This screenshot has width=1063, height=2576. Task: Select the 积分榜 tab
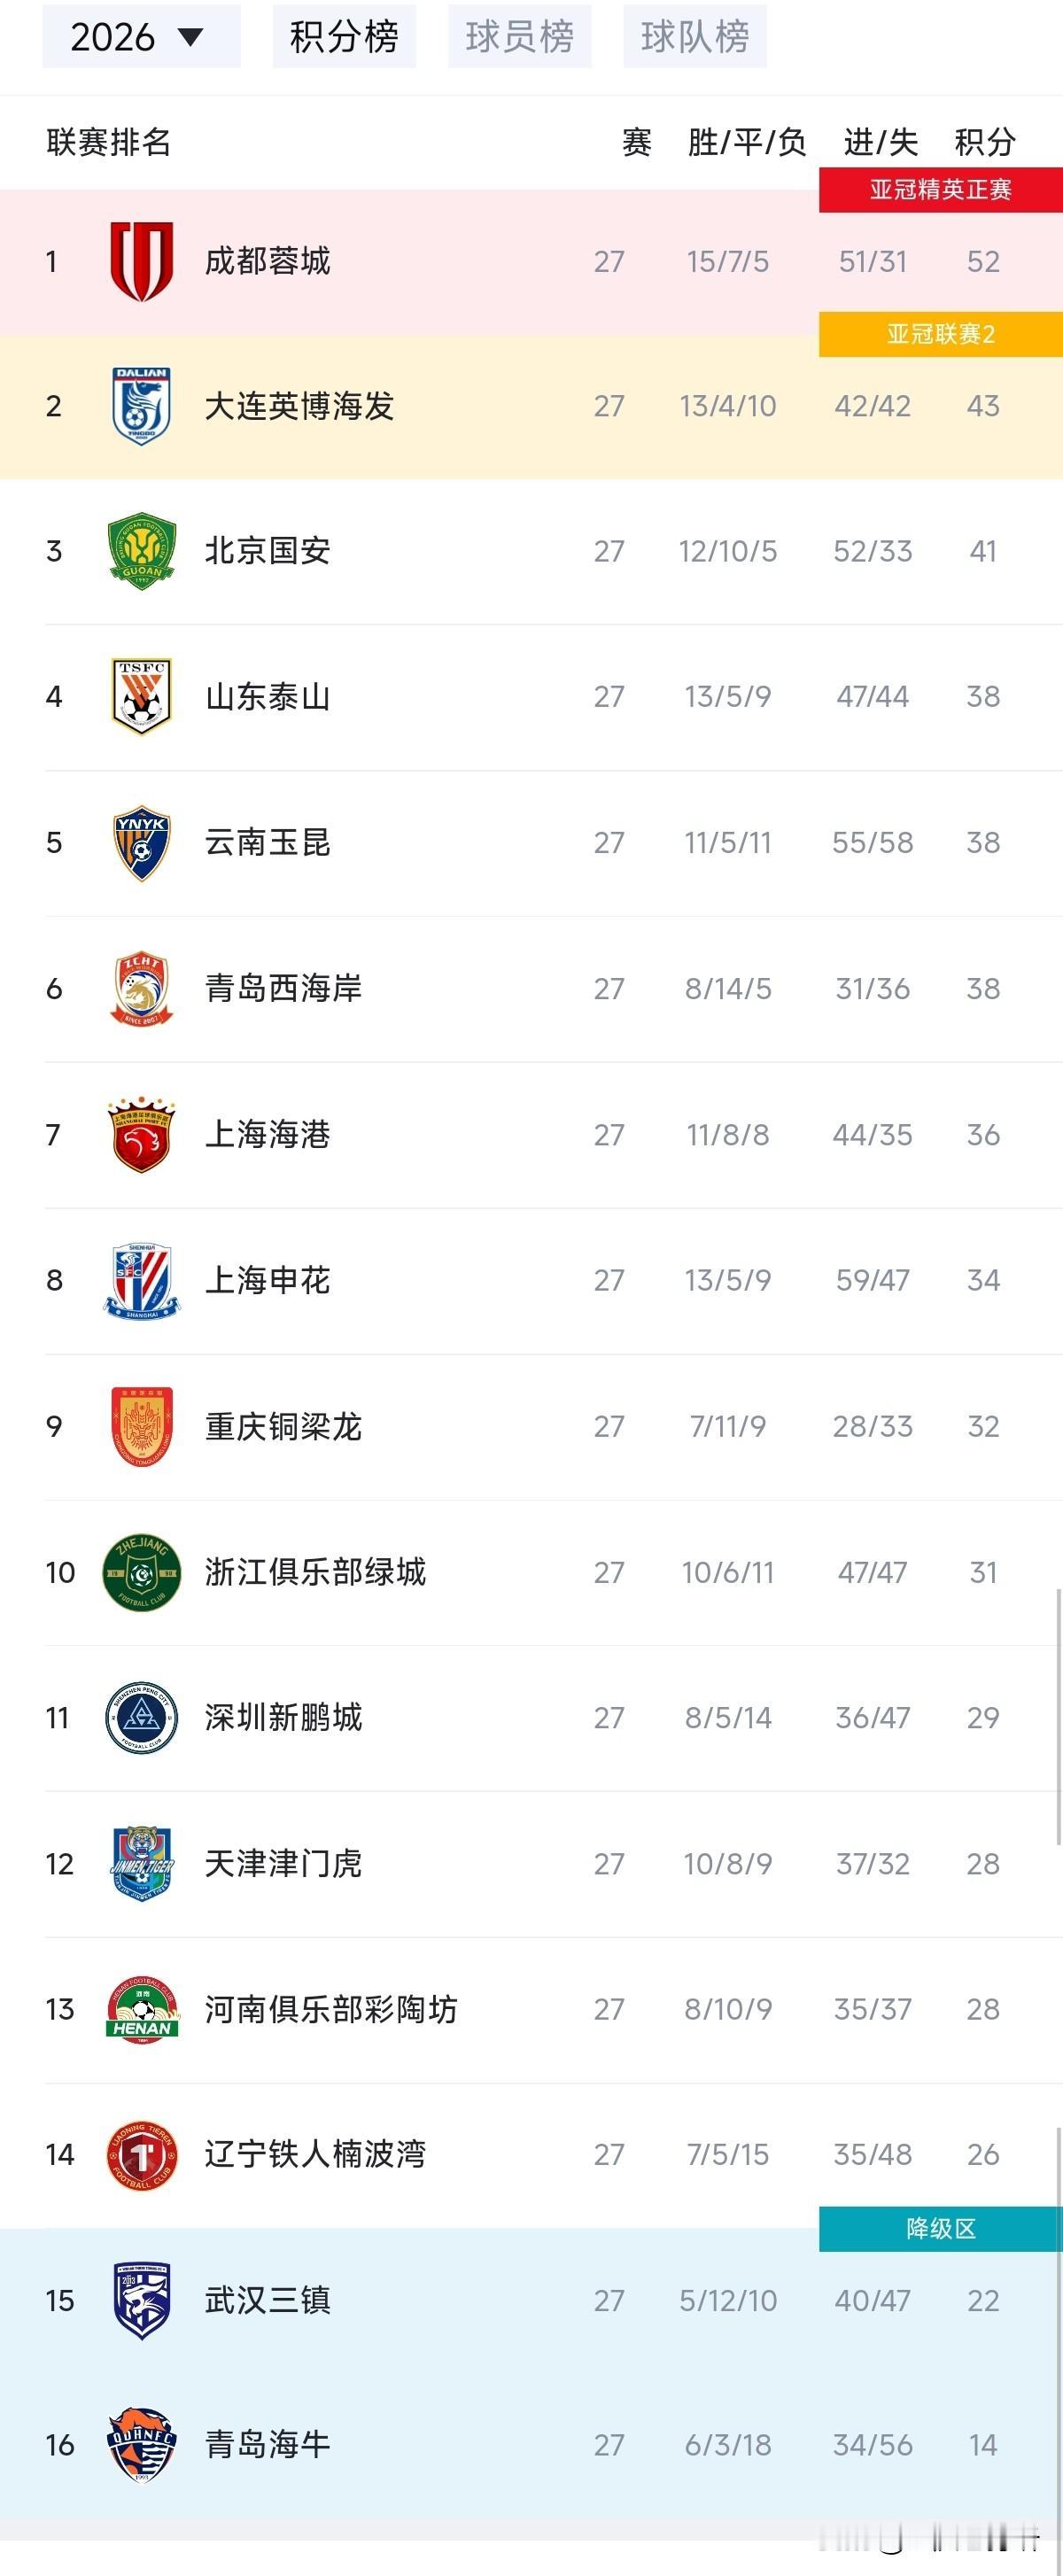click(344, 37)
